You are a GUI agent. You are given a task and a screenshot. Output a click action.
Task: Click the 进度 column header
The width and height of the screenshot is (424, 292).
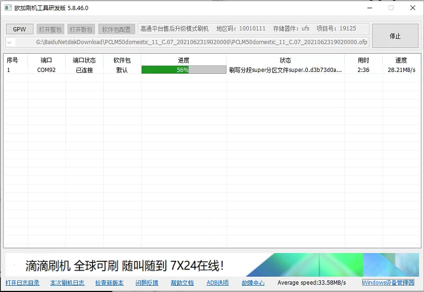point(184,60)
